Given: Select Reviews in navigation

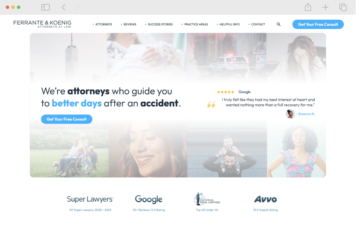Looking at the screenshot, I should coord(130,24).
